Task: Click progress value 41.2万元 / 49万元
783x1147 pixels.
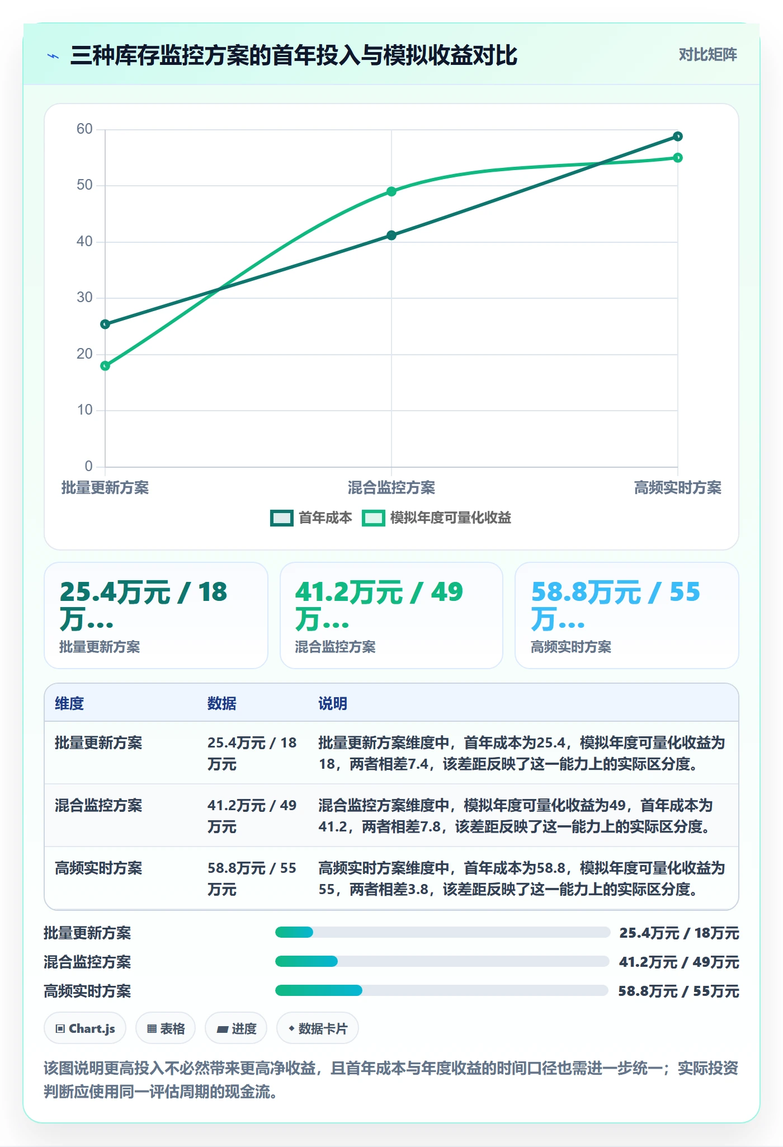Action: point(679,962)
